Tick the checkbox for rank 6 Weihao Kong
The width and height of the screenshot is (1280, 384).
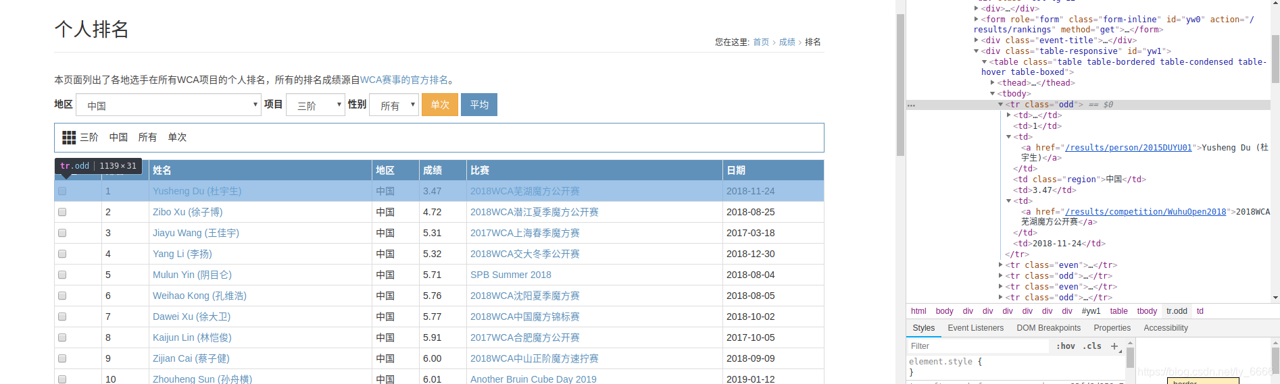tap(62, 296)
